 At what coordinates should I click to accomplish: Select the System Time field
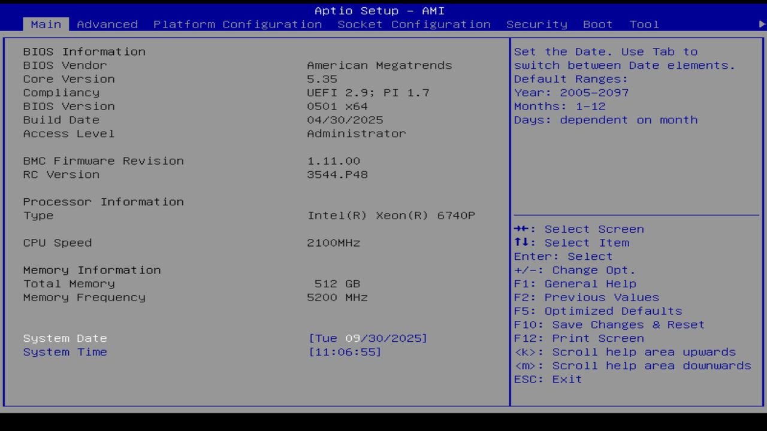pyautogui.click(x=65, y=352)
